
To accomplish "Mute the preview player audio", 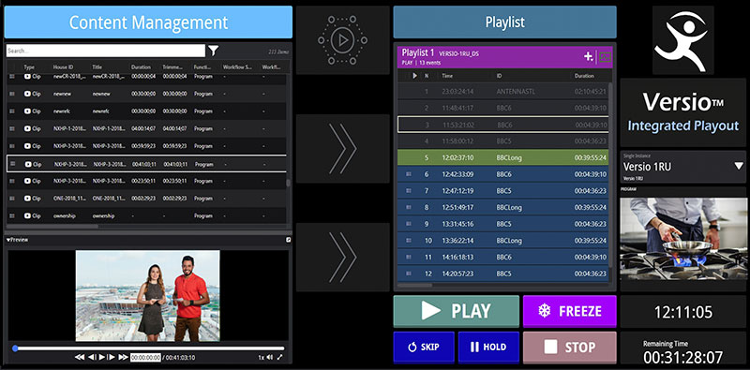I will point(270,357).
